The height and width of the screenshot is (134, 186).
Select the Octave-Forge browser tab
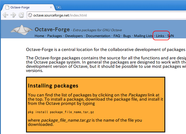pos(28,7)
